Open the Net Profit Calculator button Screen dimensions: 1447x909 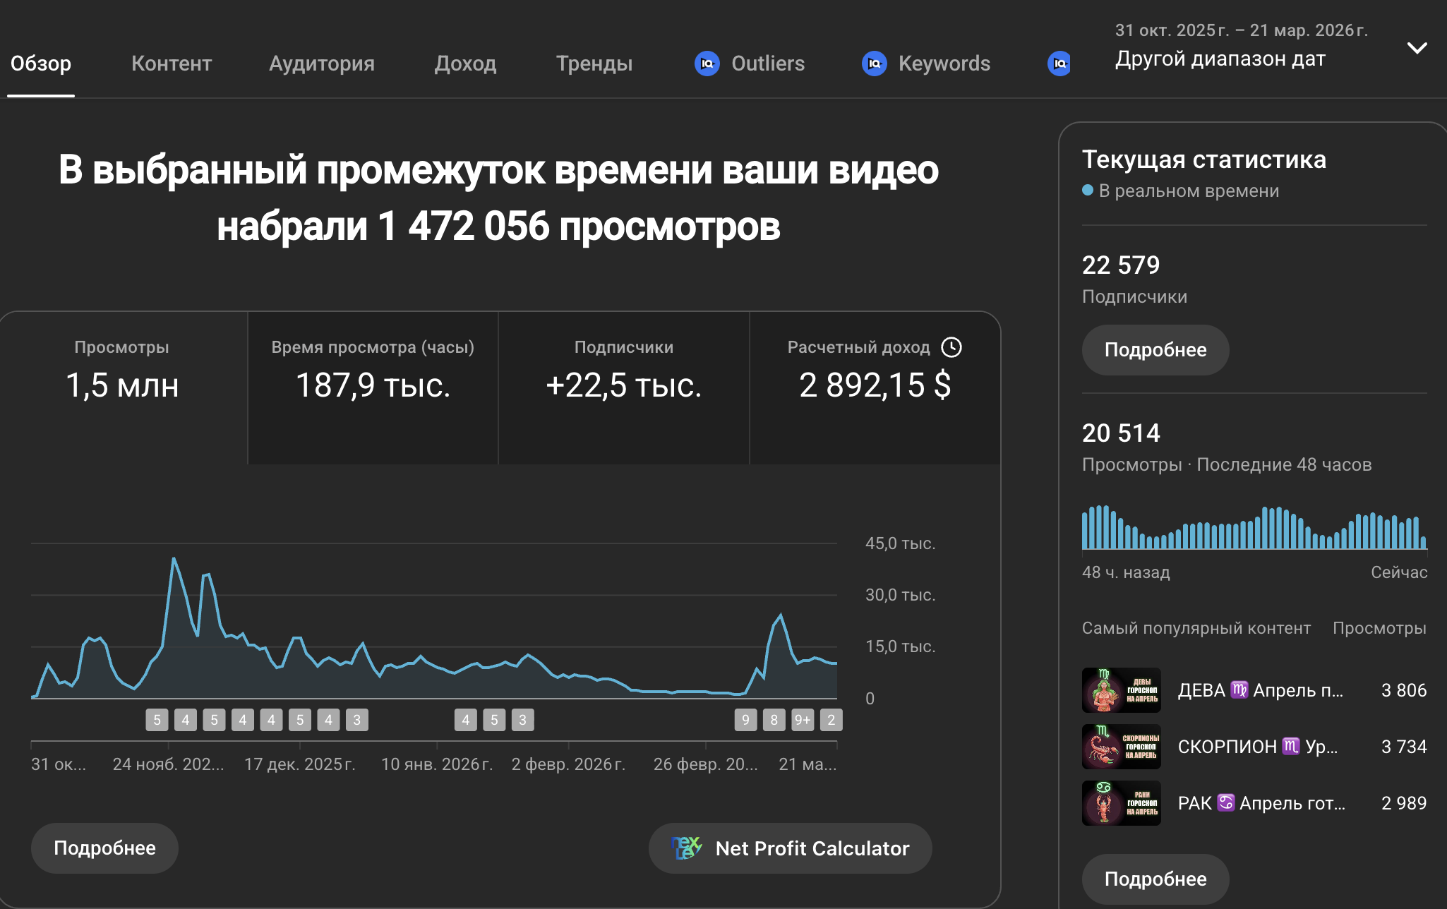790,848
